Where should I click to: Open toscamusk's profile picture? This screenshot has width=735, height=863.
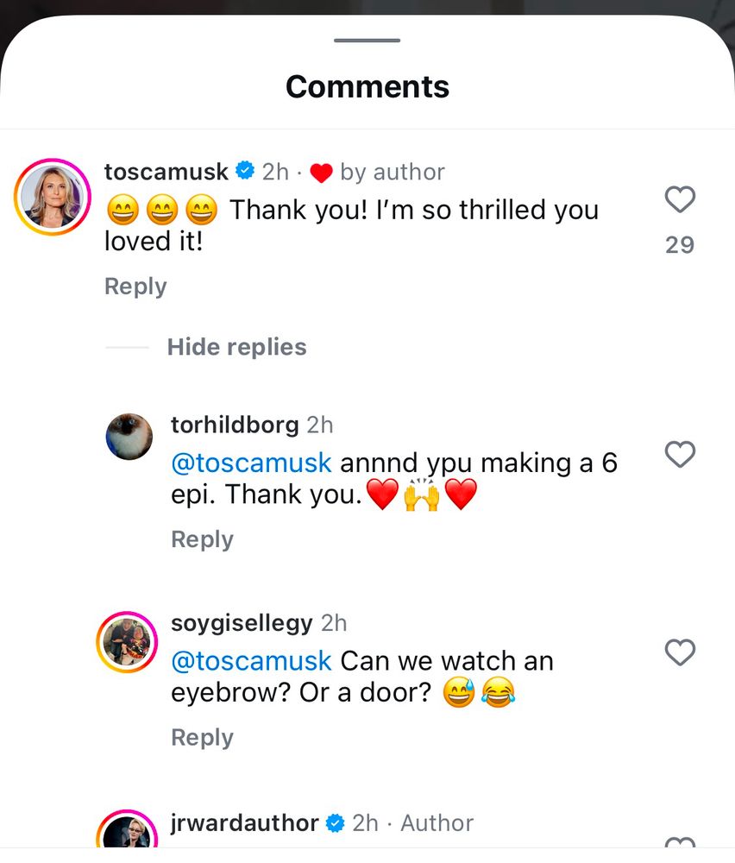(x=53, y=197)
